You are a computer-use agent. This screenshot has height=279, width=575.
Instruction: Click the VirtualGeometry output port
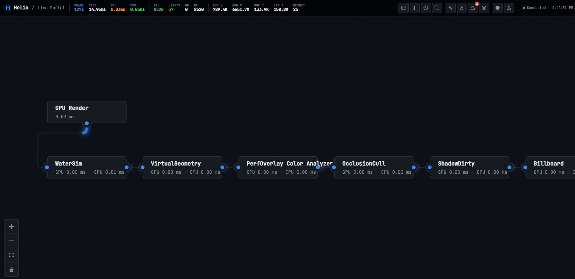[x=222, y=167]
